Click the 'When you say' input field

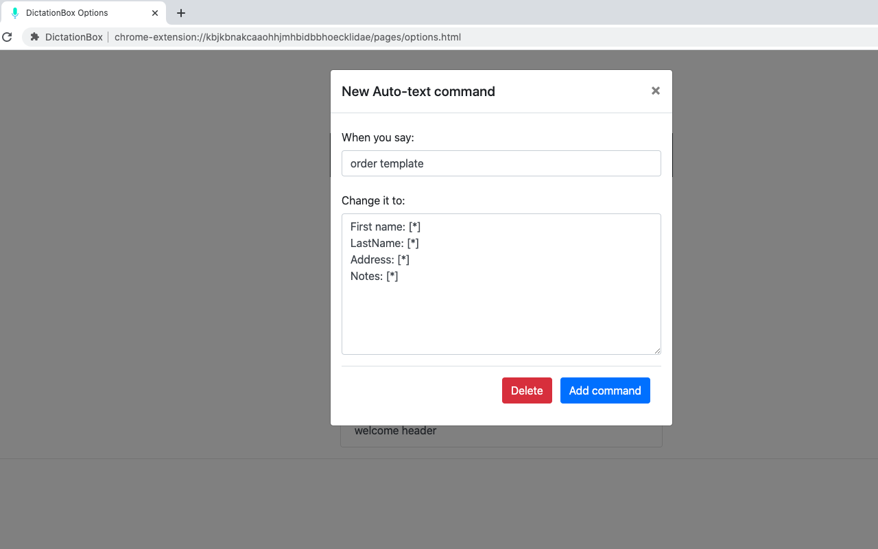[501, 163]
